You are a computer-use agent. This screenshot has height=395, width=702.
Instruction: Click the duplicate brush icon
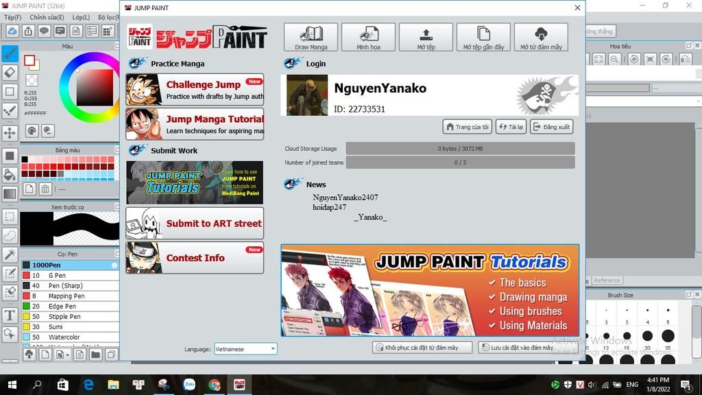click(112, 355)
